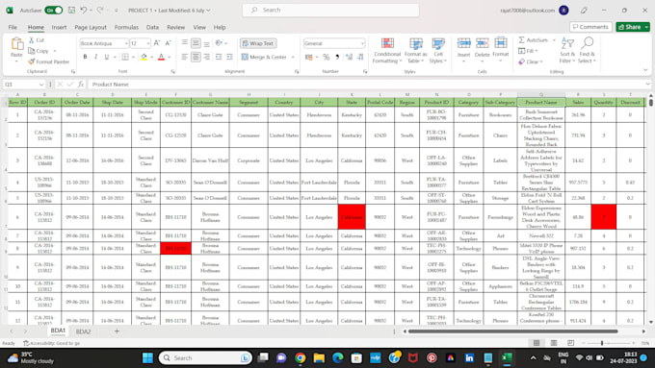Click Merge & Center
Viewport: 655px width, 368px height.
pyautogui.click(x=265, y=57)
